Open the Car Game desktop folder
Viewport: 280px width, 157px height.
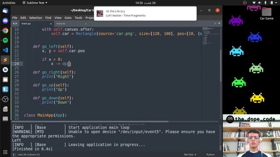[266, 14]
